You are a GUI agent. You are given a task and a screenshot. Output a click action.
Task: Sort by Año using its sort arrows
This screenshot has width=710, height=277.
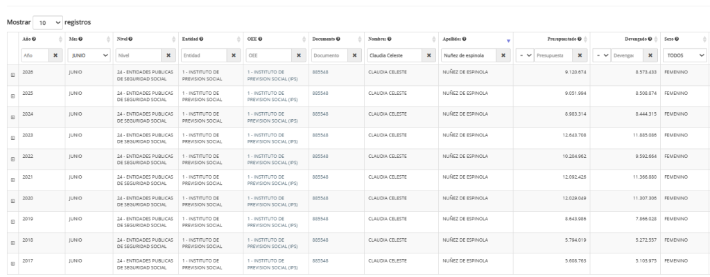tap(61, 39)
